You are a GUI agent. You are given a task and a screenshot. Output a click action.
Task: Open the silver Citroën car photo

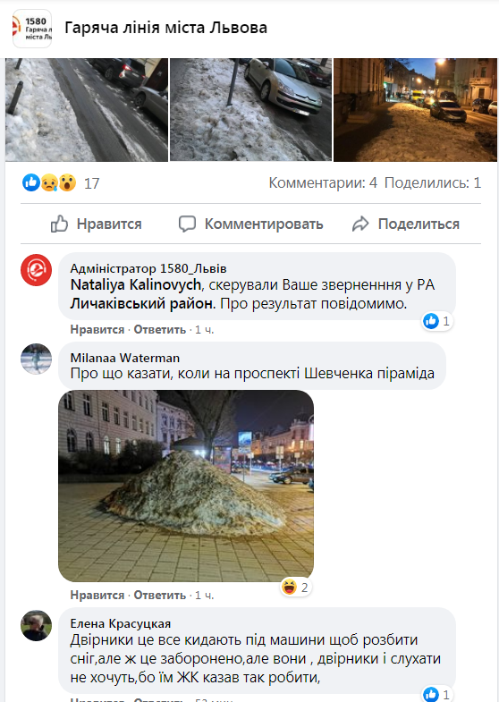coord(250,110)
